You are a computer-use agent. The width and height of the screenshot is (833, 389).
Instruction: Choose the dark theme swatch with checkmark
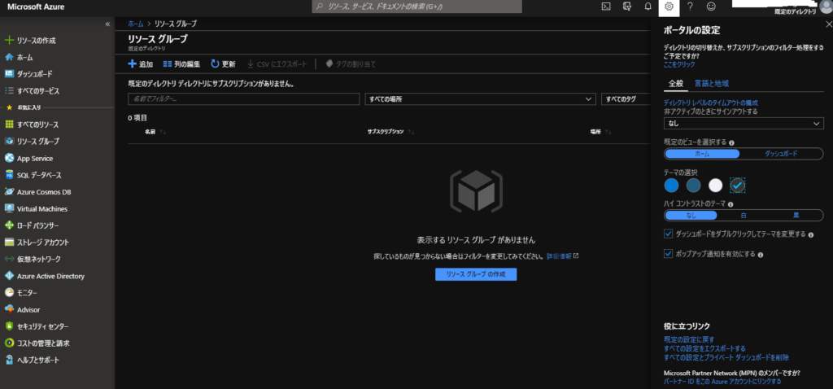[x=737, y=185]
